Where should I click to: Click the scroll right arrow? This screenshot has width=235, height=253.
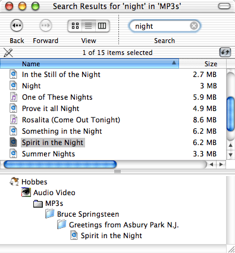[x=221, y=165]
